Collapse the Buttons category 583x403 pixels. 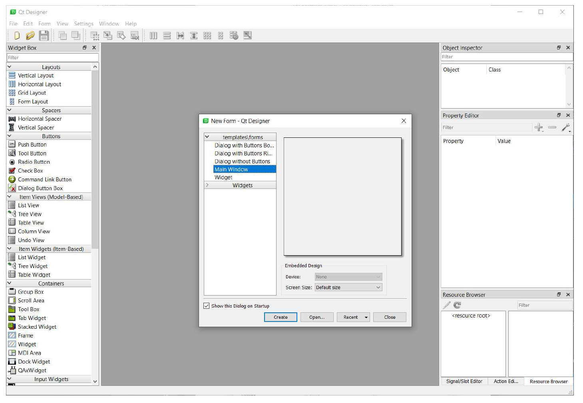tap(9, 136)
